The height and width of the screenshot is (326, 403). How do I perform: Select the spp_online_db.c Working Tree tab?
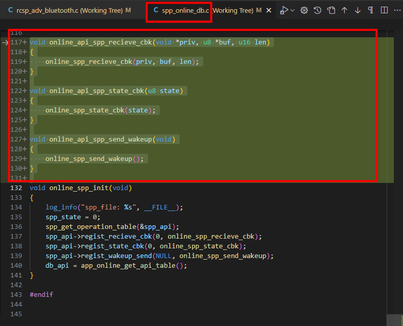coord(207,10)
